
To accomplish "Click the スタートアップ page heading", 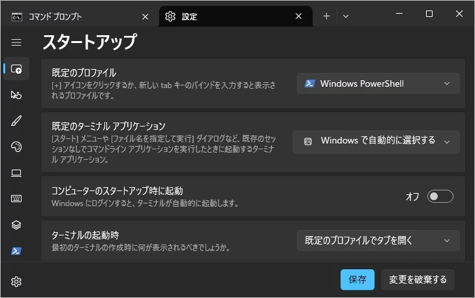I will pyautogui.click(x=90, y=42).
